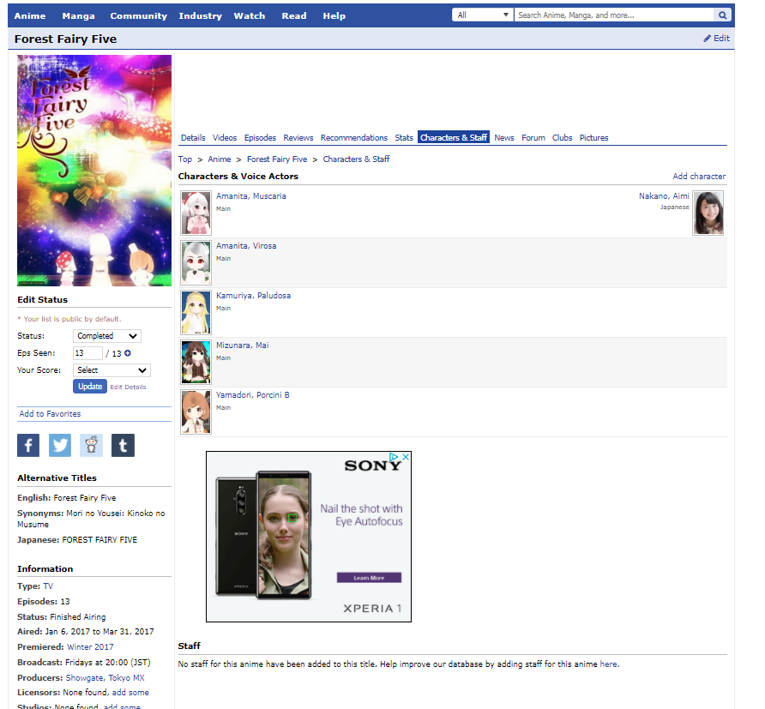Switch to the Clubs tab

pyautogui.click(x=562, y=137)
